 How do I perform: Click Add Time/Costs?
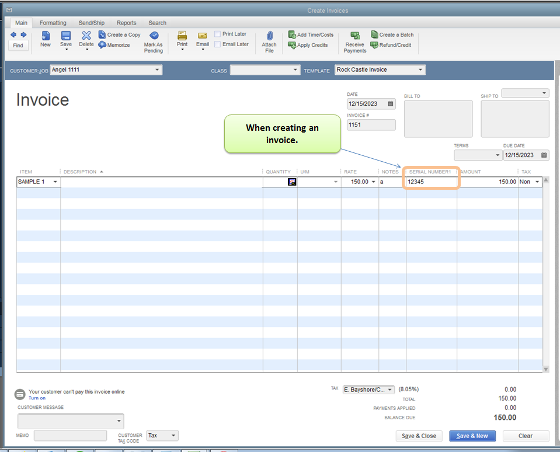point(311,34)
